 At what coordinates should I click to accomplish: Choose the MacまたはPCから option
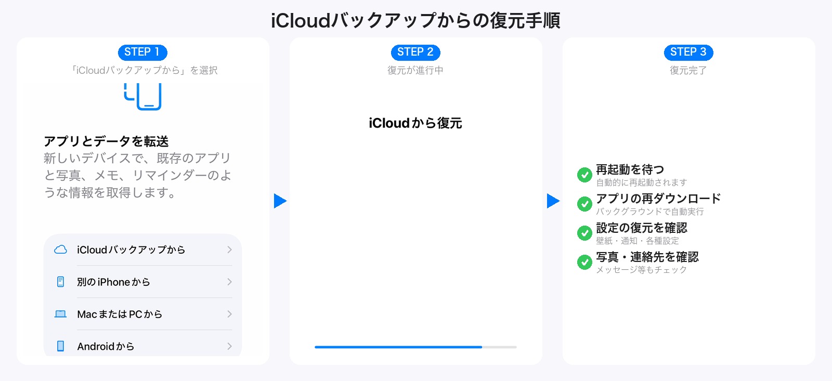143,314
